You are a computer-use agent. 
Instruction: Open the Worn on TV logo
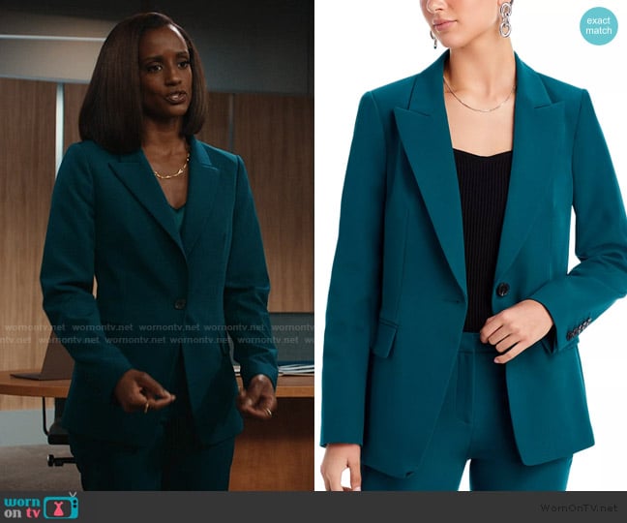(x=42, y=507)
